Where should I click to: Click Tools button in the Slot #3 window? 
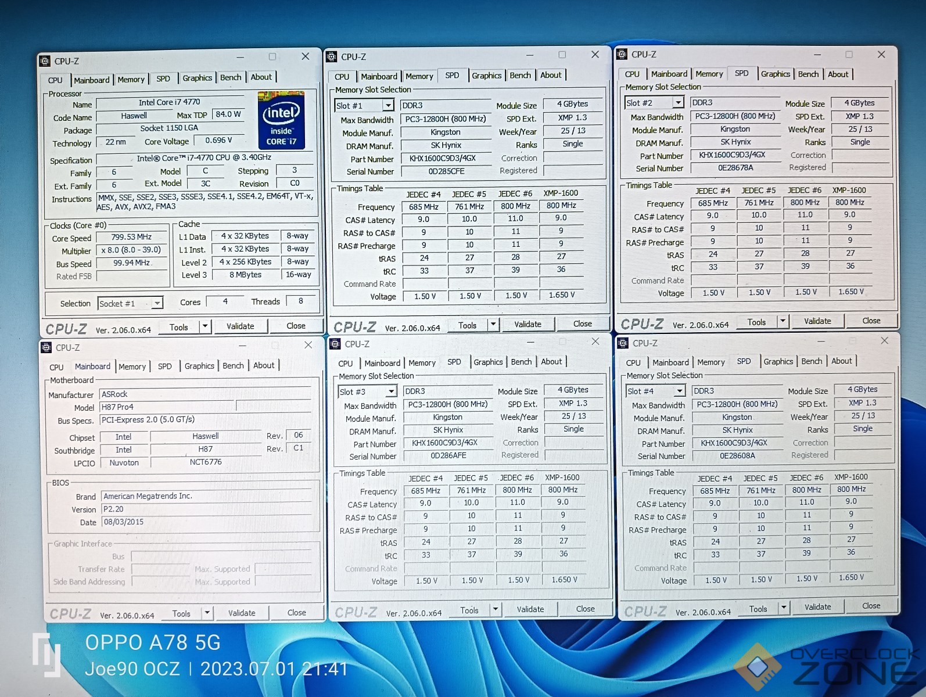(469, 610)
